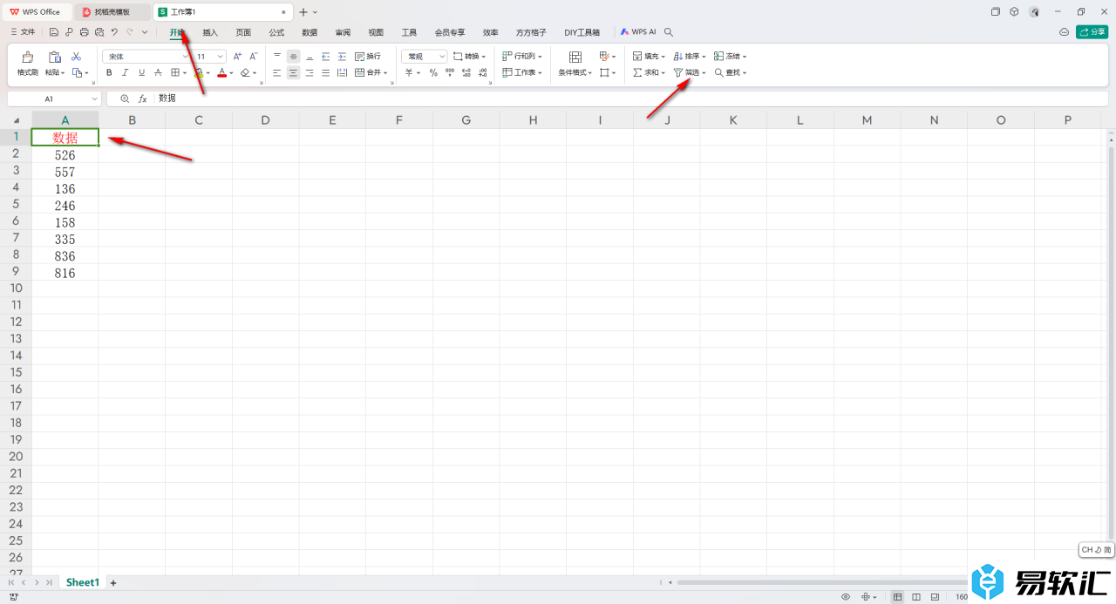
Task: Click the Table Style grid icon
Action: (604, 56)
